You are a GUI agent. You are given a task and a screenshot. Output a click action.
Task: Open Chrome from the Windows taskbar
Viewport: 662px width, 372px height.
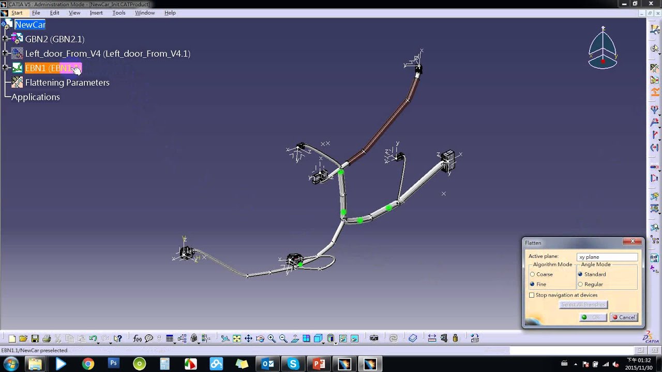(x=88, y=364)
